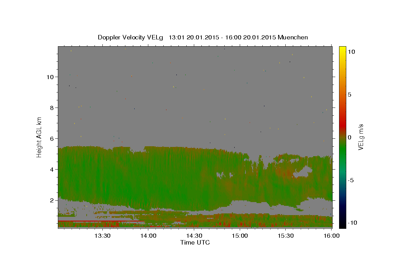Click the height axis value 4

click(52, 169)
